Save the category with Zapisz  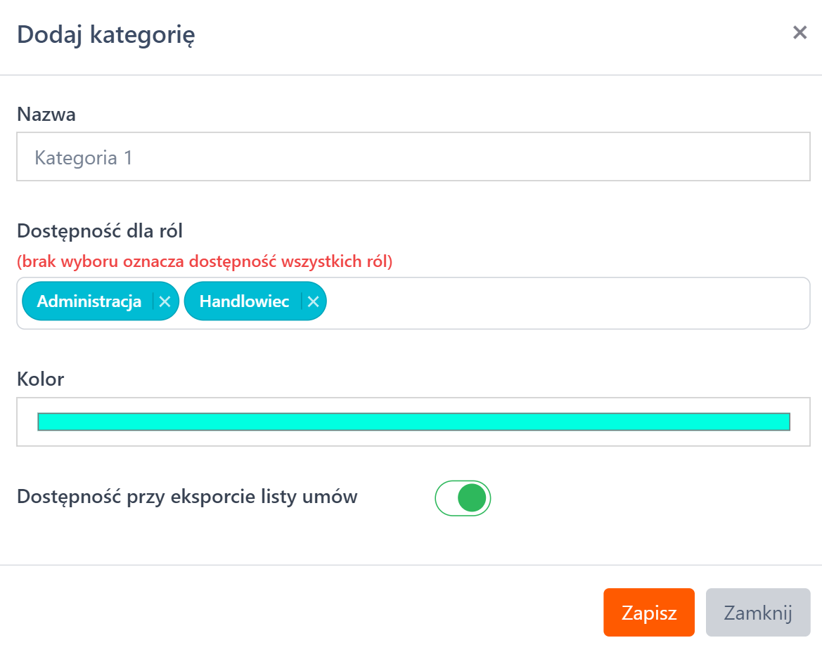[x=648, y=613]
